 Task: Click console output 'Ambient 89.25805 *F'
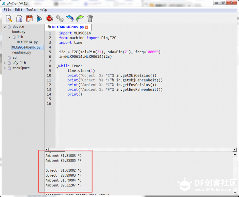[x=63, y=161]
